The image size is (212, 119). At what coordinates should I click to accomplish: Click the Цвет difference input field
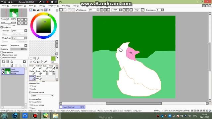(x=42, y=96)
